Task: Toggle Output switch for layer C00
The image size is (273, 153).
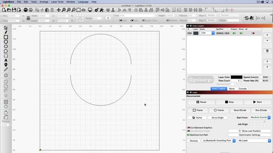Action: [234, 33]
